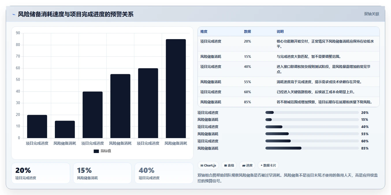Click the 90 tick on the chart y-axis
Screen dimensions: 391x195
tap(18, 33)
